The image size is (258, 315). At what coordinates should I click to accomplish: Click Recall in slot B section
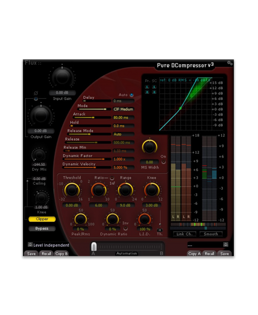pyautogui.click(x=209, y=254)
